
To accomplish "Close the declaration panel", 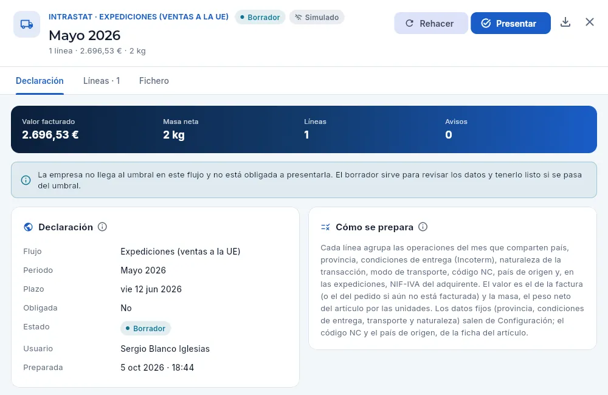I will pyautogui.click(x=589, y=22).
